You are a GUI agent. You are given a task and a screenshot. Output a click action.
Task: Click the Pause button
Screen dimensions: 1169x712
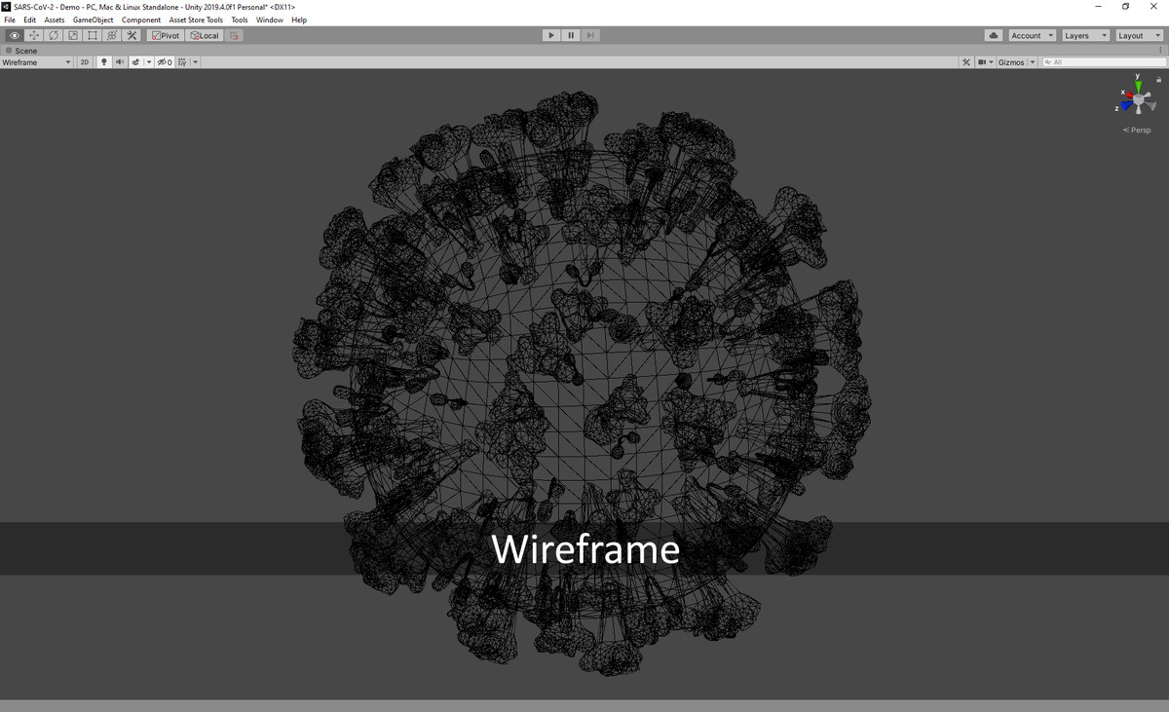point(571,36)
